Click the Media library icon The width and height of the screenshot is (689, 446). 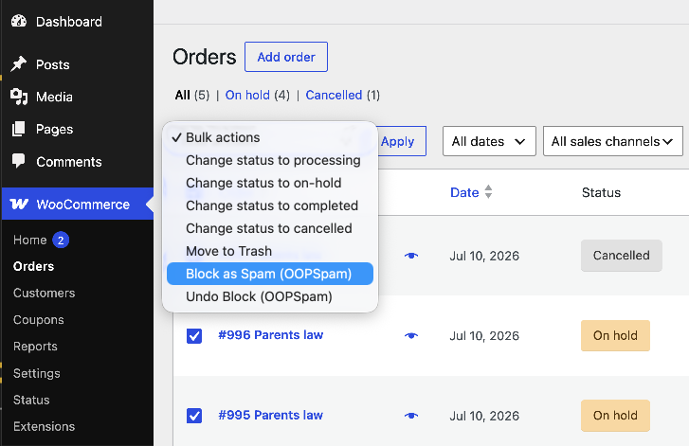pos(18,97)
